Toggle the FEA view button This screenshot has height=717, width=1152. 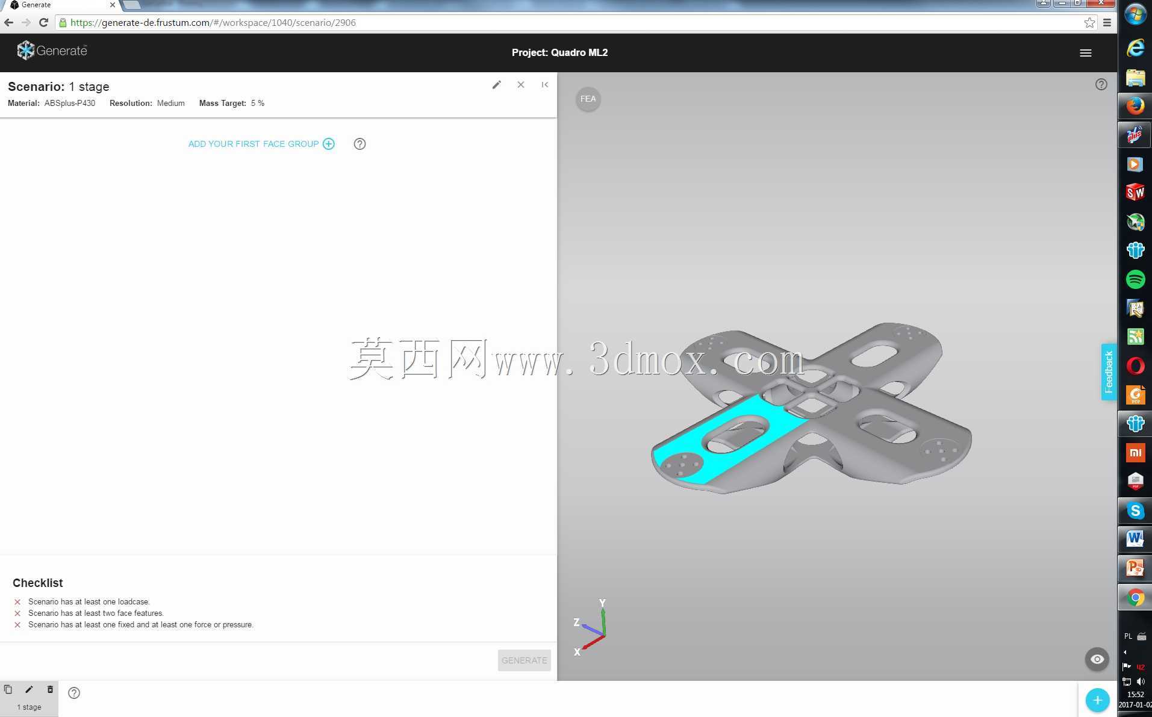tap(588, 99)
